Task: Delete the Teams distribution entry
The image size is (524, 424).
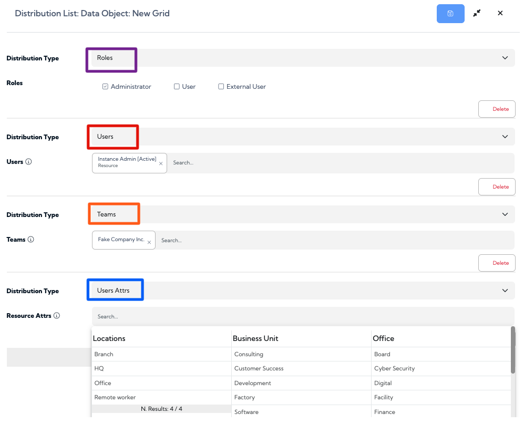Action: pos(497,263)
